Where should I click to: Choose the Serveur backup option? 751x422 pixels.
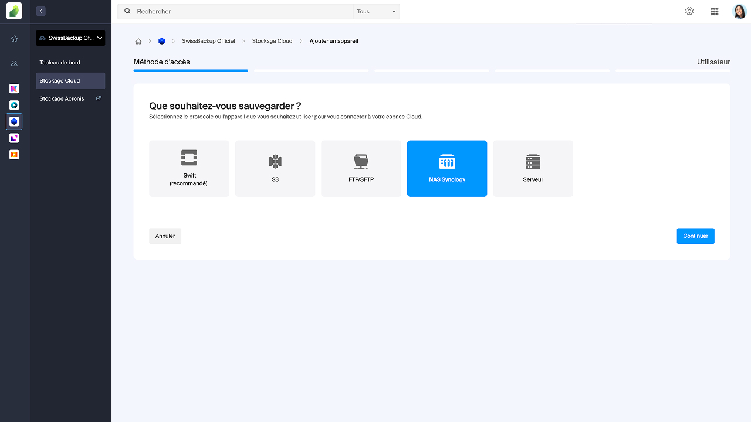[533, 168]
